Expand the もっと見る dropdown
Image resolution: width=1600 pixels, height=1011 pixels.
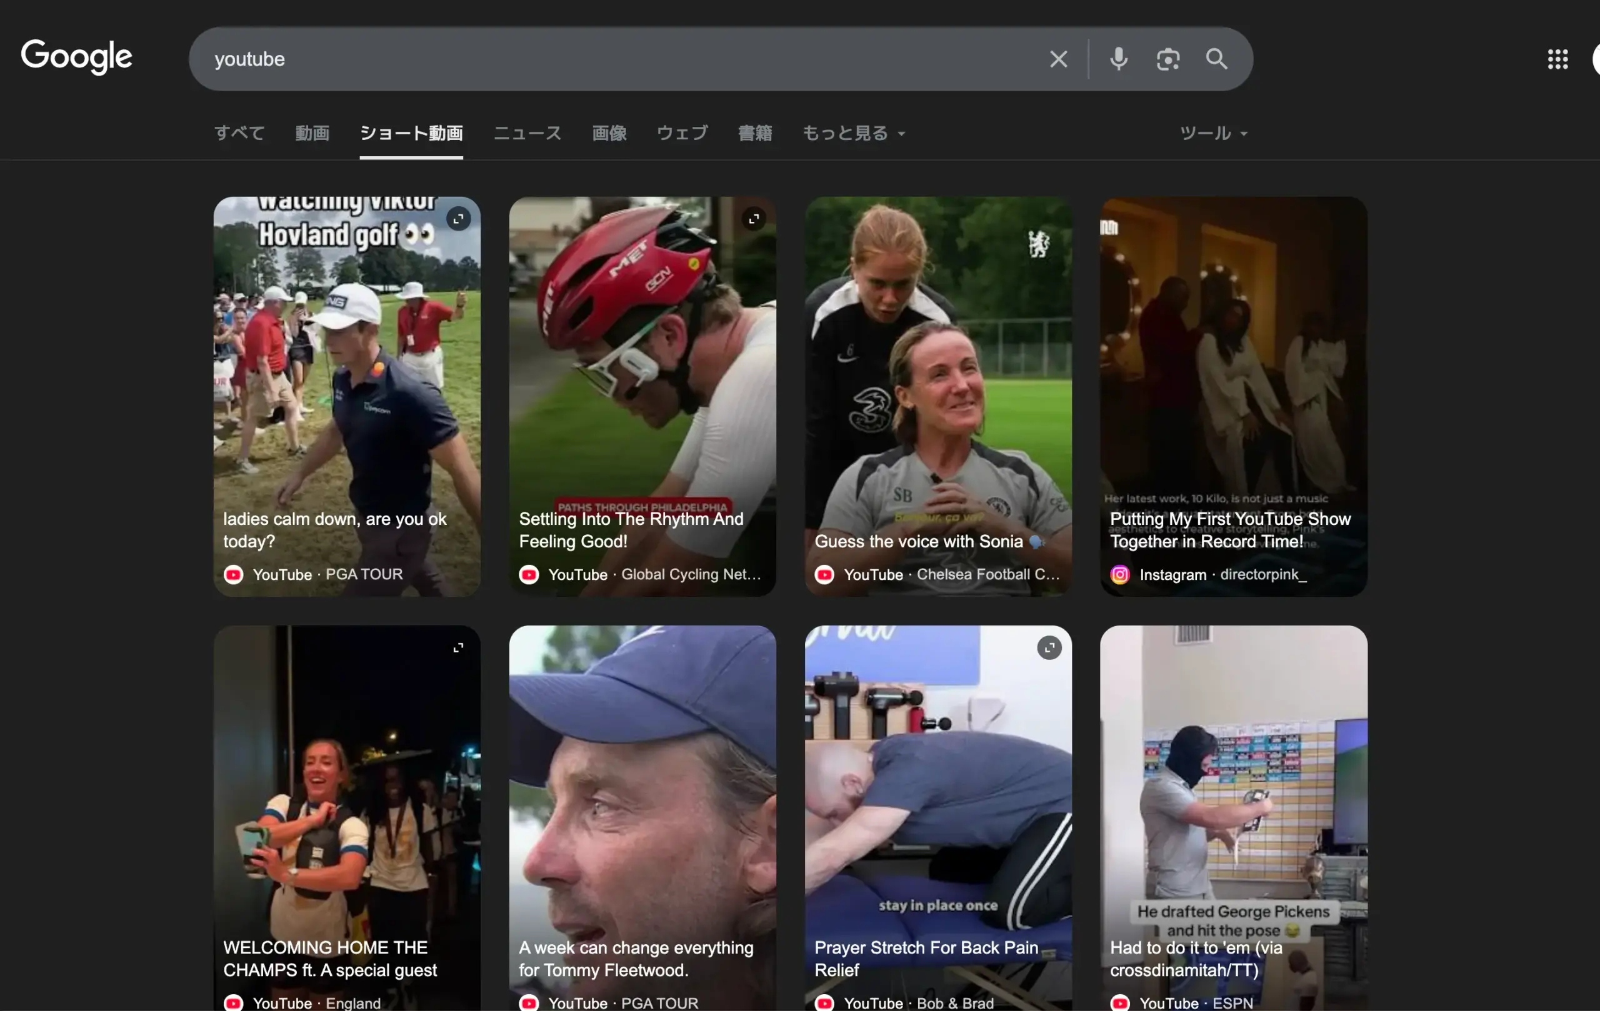854,133
